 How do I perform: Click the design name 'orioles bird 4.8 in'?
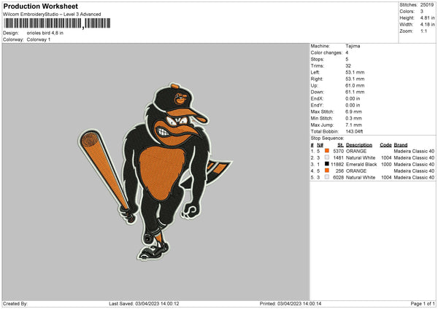45,33
